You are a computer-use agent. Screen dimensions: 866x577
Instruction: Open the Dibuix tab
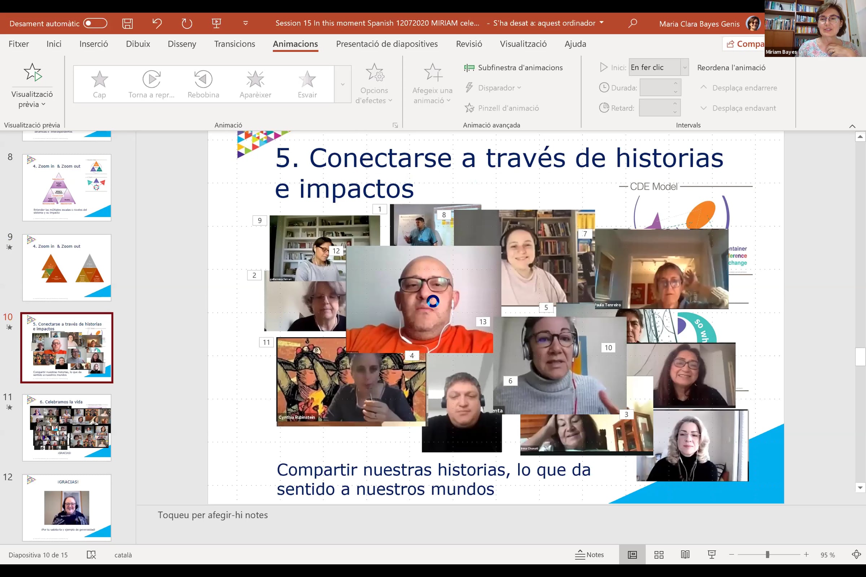[x=138, y=44]
